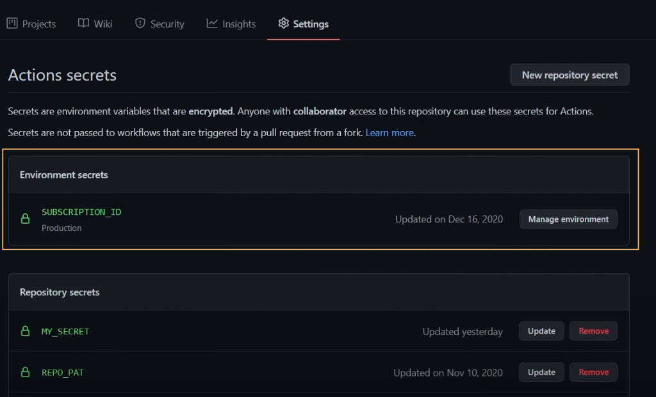Screen dimensions: 656x397
Task: Click the Security shield icon
Action: 140,24
